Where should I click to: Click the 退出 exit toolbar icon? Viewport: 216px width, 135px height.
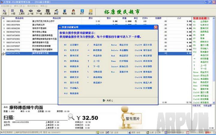tap(91, 11)
